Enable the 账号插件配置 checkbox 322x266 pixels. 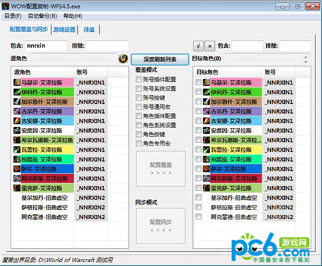[x=138, y=79]
